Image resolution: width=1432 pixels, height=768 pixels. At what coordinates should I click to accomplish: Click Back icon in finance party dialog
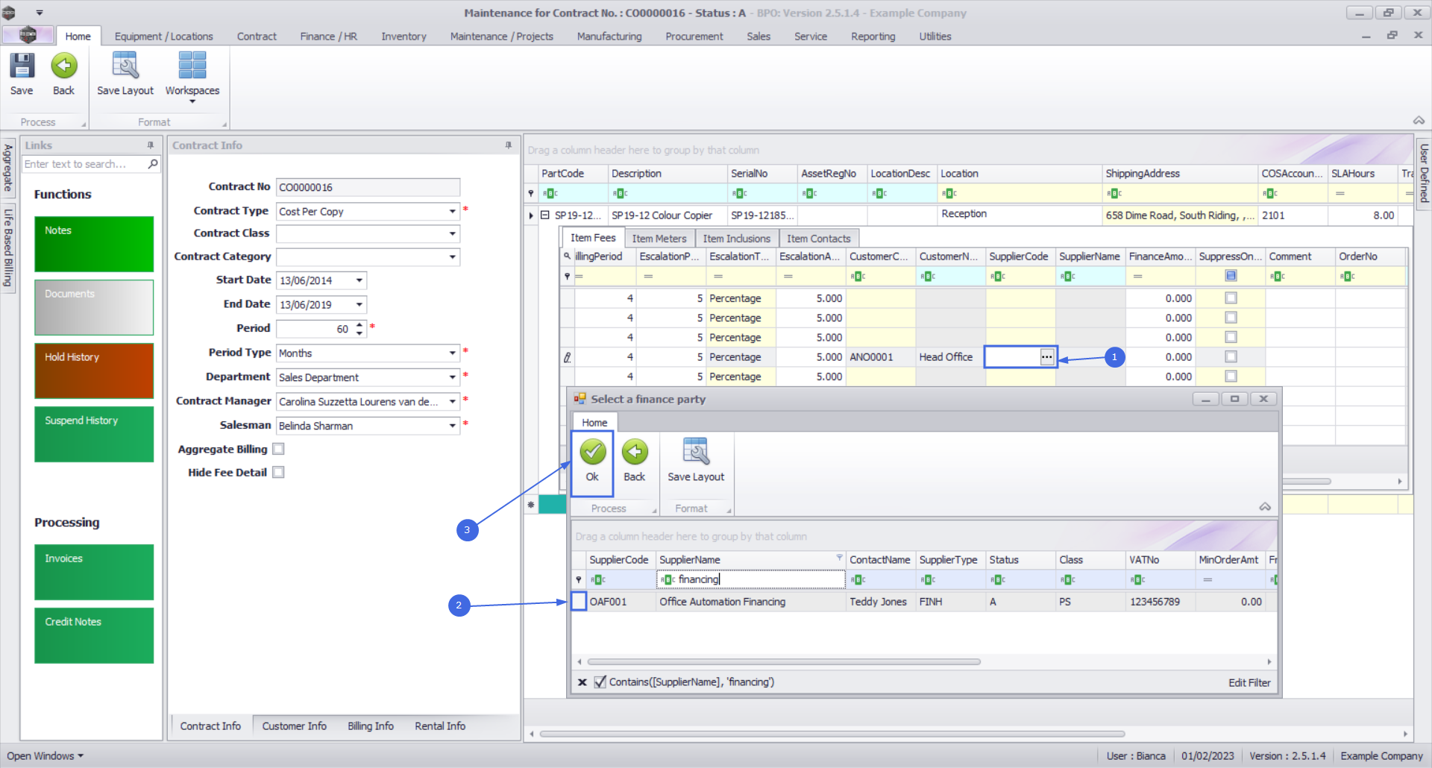pyautogui.click(x=634, y=453)
